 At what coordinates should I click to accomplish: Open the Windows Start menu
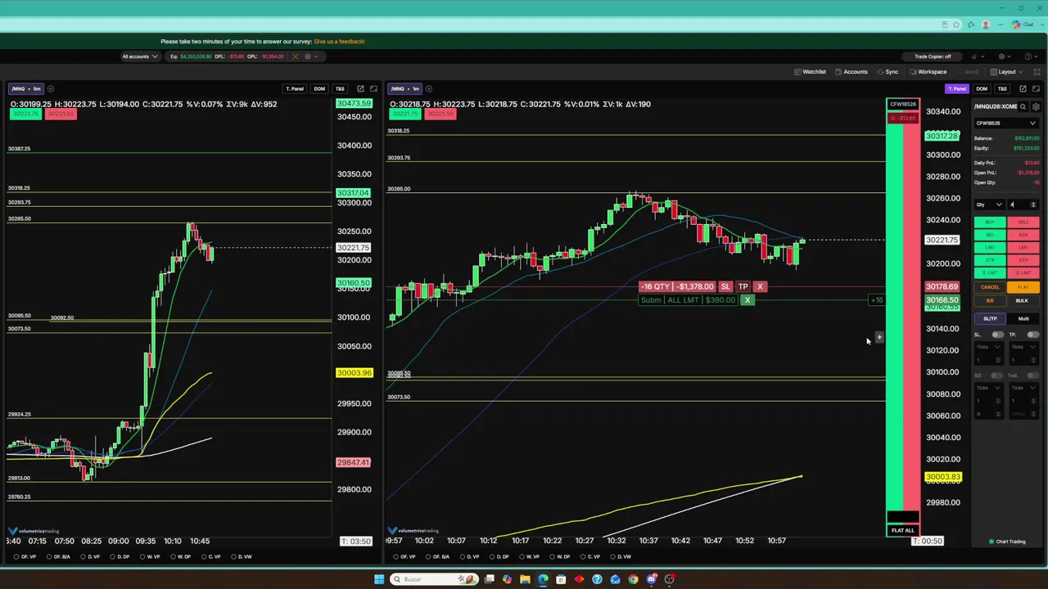379,579
